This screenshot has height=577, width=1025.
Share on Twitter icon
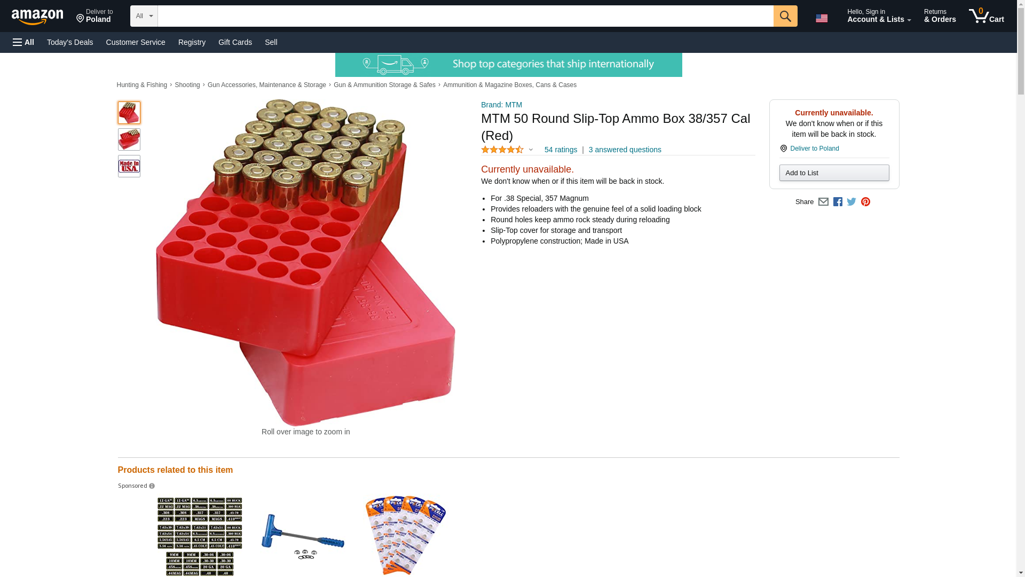point(851,202)
